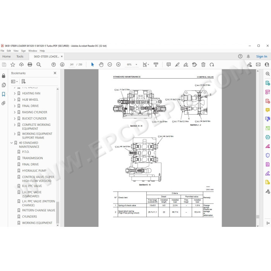The height and width of the screenshot is (271, 271).
Task: Select the arrow selection tool
Action: [x=93, y=65]
